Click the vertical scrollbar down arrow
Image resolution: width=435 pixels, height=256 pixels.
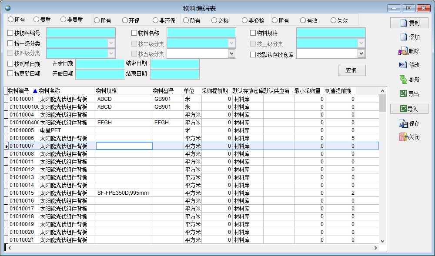[x=382, y=241]
